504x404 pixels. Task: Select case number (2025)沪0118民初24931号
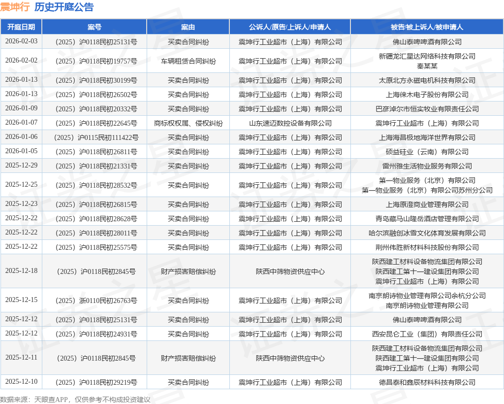[x=96, y=334]
